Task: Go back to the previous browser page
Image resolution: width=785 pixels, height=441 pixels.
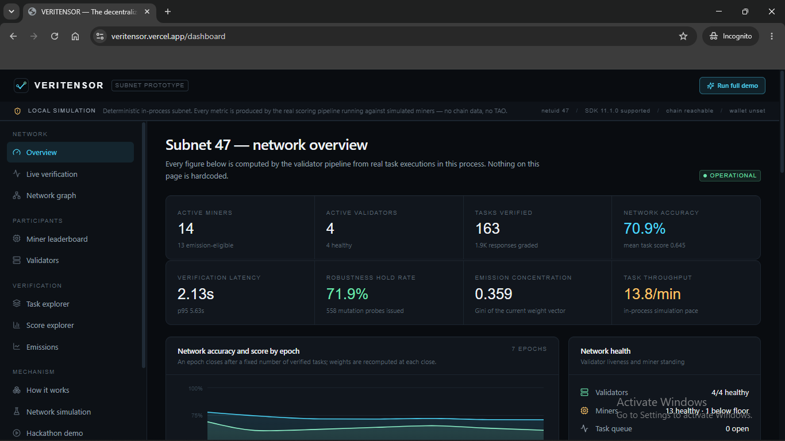Action: click(x=13, y=36)
